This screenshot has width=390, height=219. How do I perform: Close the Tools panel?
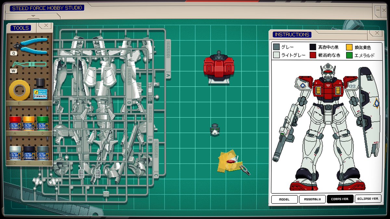click(x=46, y=26)
